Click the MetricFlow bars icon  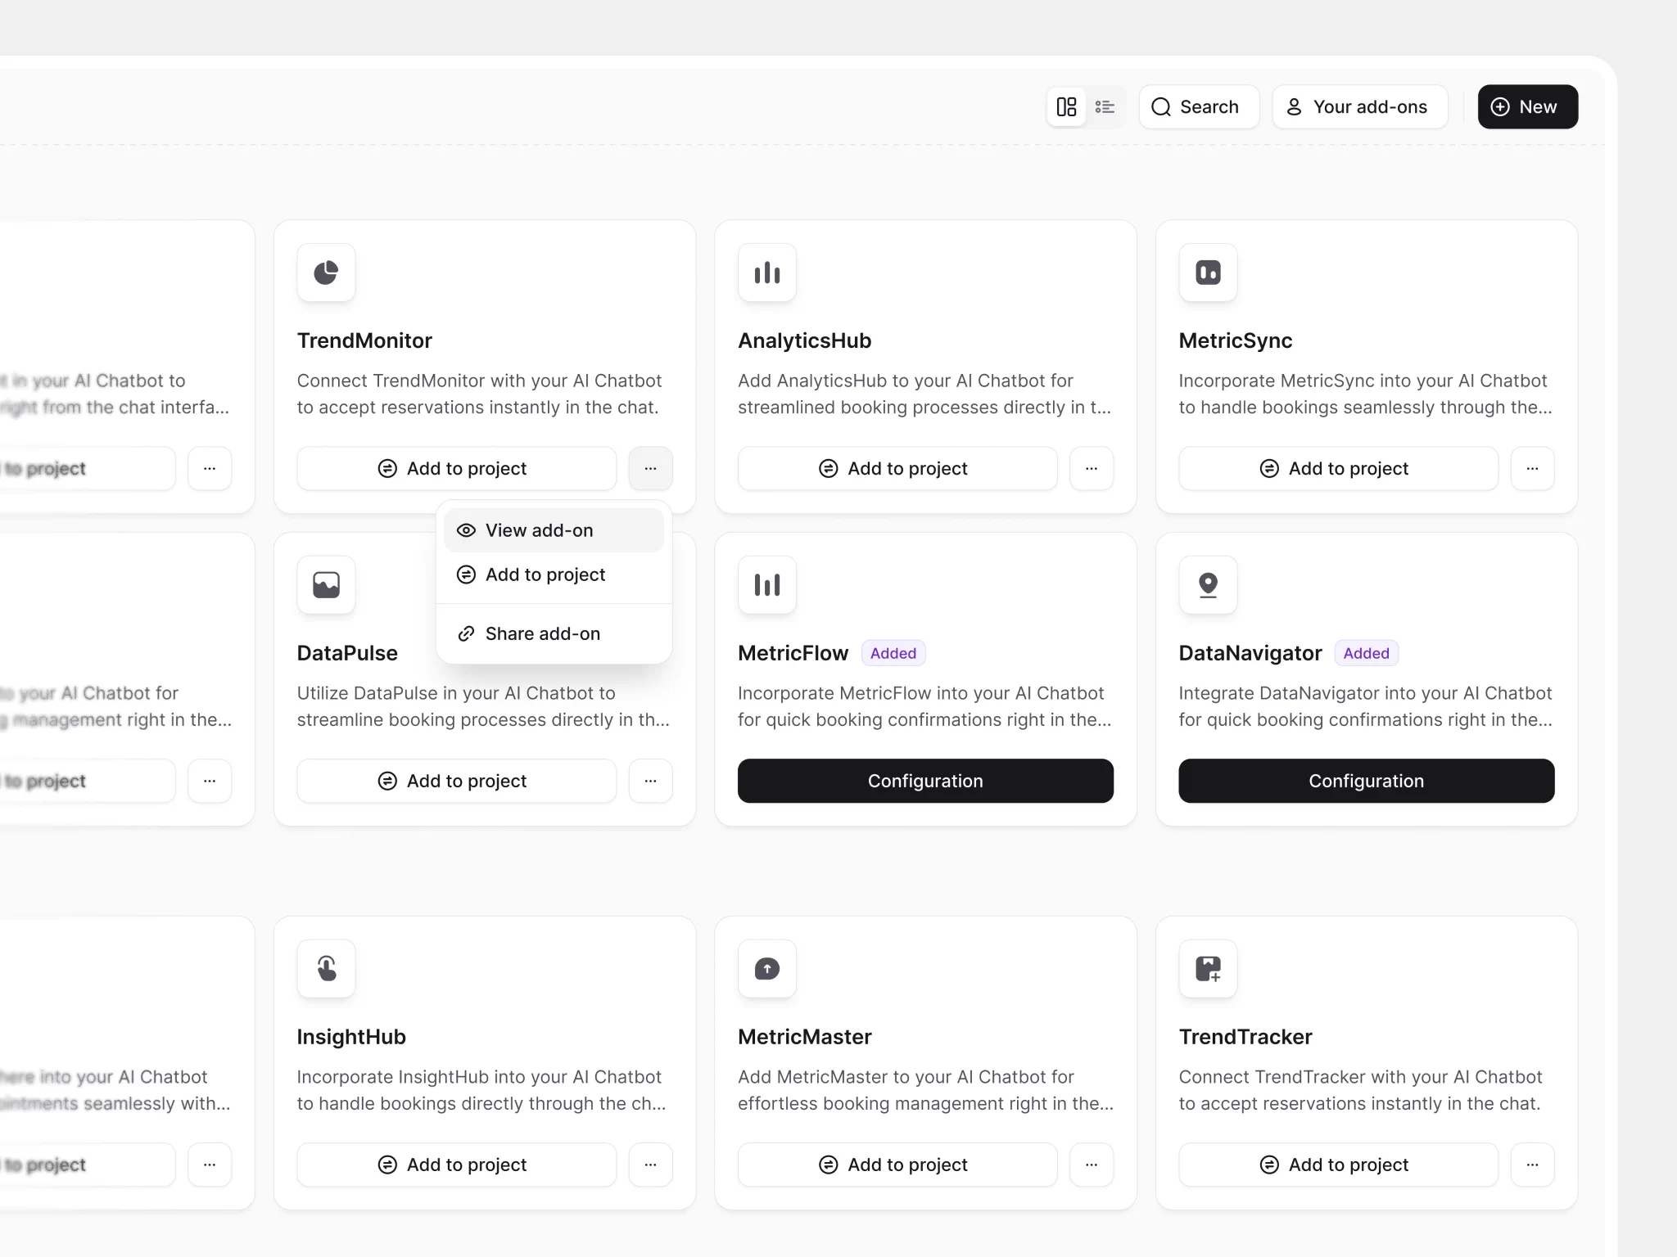click(767, 585)
